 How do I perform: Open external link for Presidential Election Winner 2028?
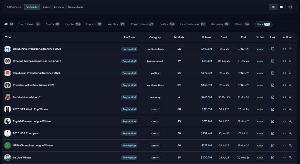click(x=272, y=85)
